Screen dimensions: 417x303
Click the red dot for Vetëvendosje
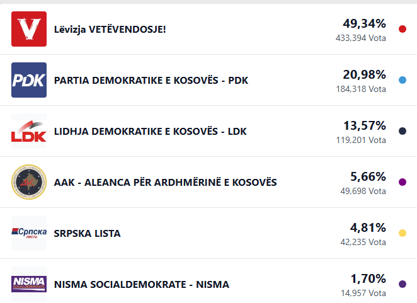tap(403, 29)
